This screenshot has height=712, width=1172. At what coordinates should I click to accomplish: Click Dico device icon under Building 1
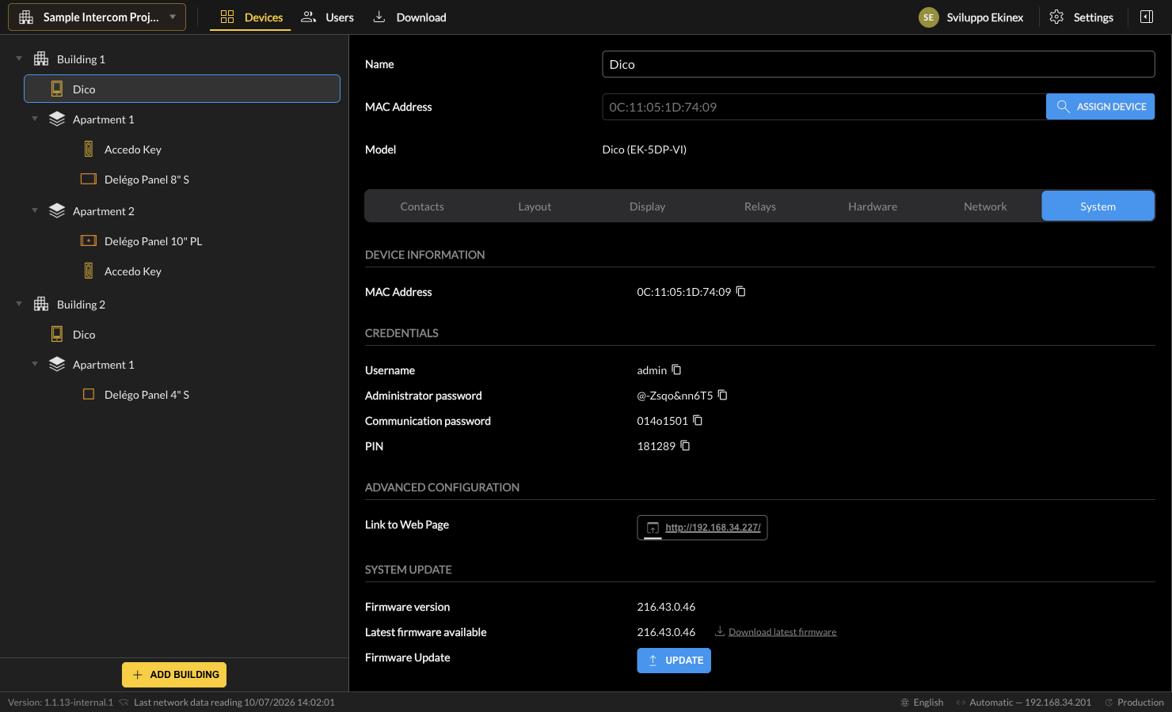point(57,89)
